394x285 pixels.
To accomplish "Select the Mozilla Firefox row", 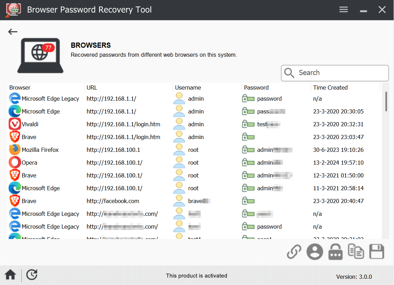I will click(40, 150).
